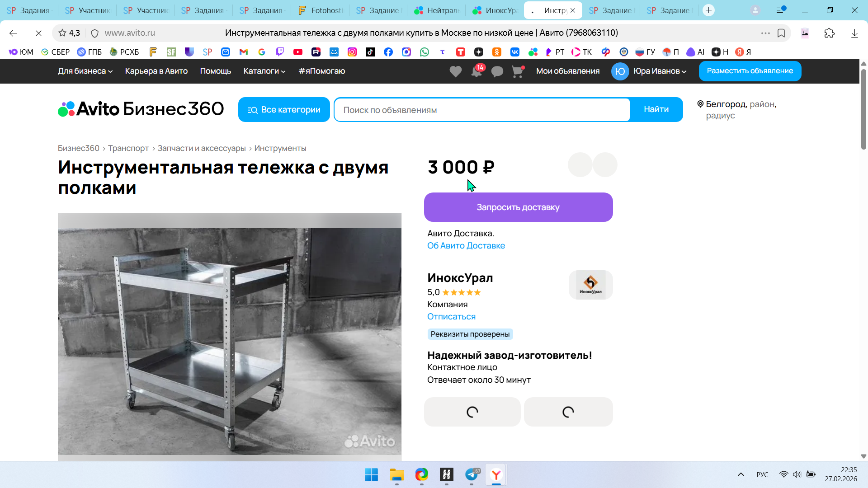Click the YouTube bookmark icon
Image resolution: width=868 pixels, height=488 pixels.
pos(298,52)
